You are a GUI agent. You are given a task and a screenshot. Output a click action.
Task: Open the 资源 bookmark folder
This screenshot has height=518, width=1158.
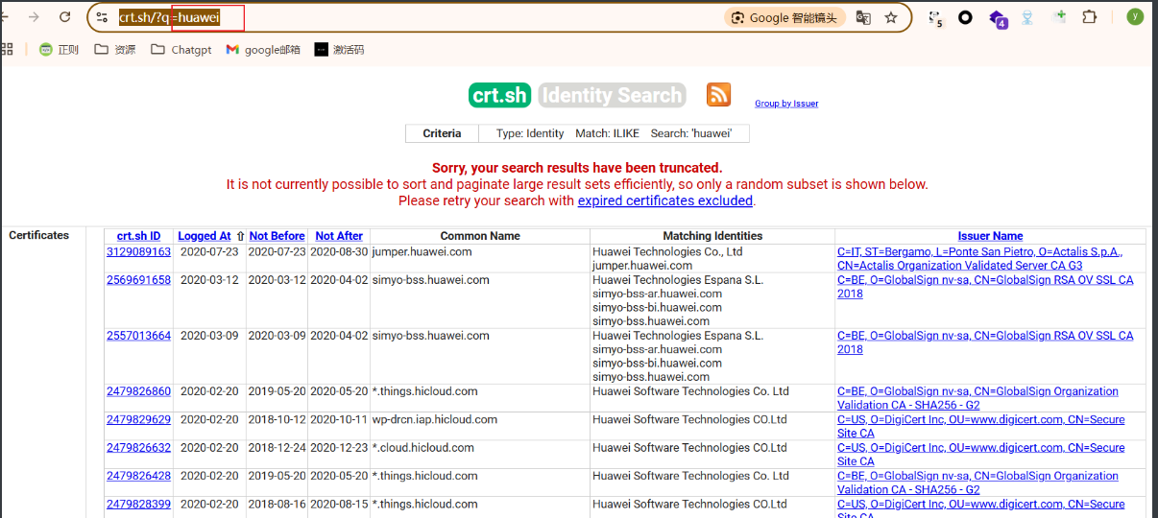[115, 50]
